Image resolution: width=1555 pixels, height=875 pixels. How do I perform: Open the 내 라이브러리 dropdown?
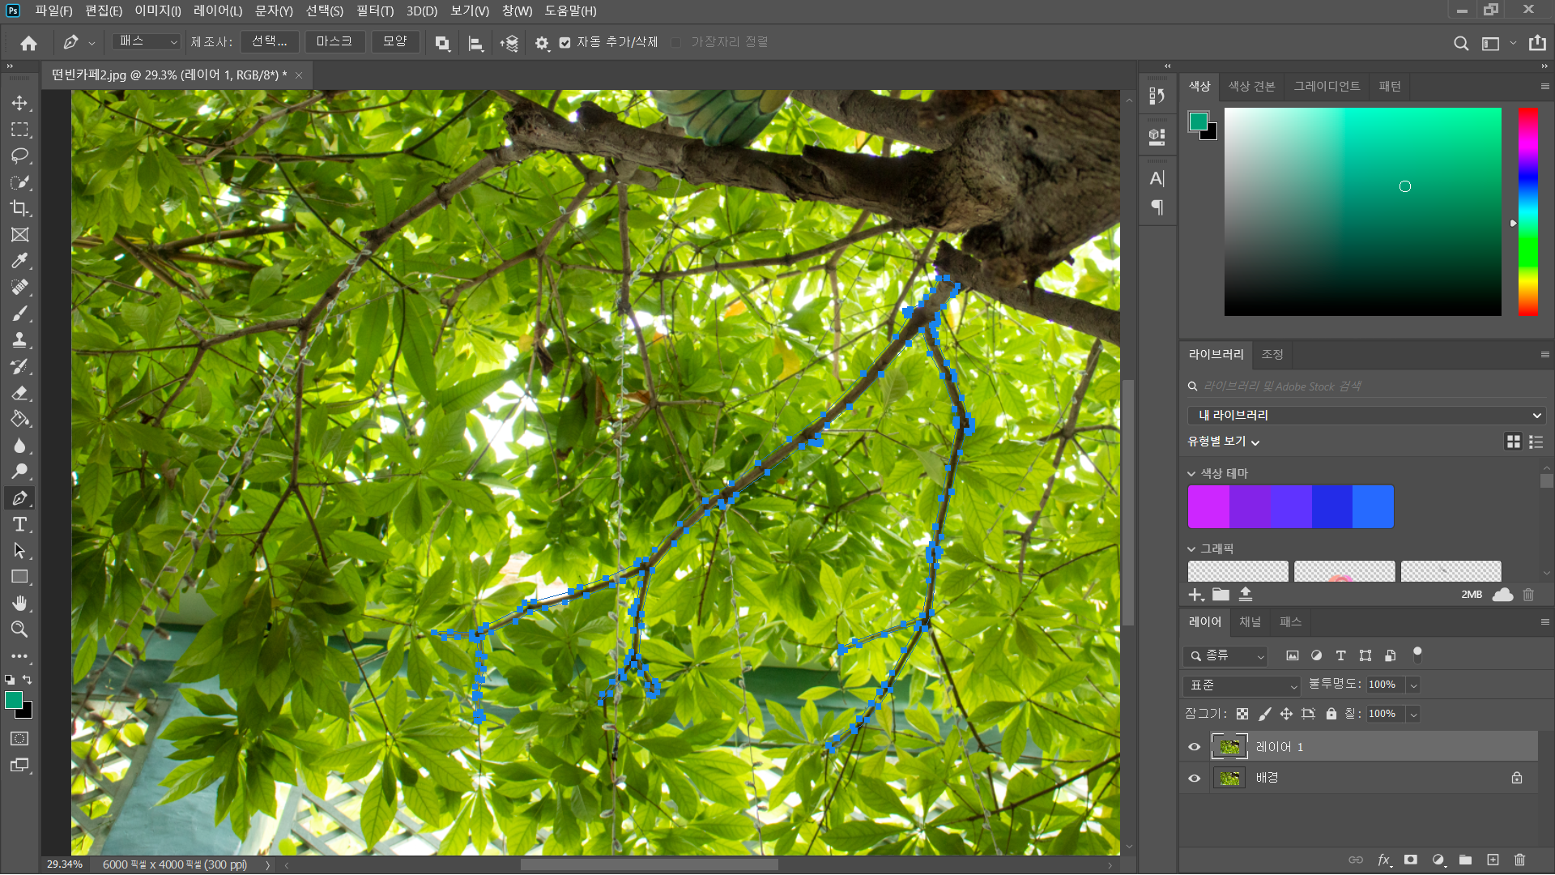[1365, 416]
